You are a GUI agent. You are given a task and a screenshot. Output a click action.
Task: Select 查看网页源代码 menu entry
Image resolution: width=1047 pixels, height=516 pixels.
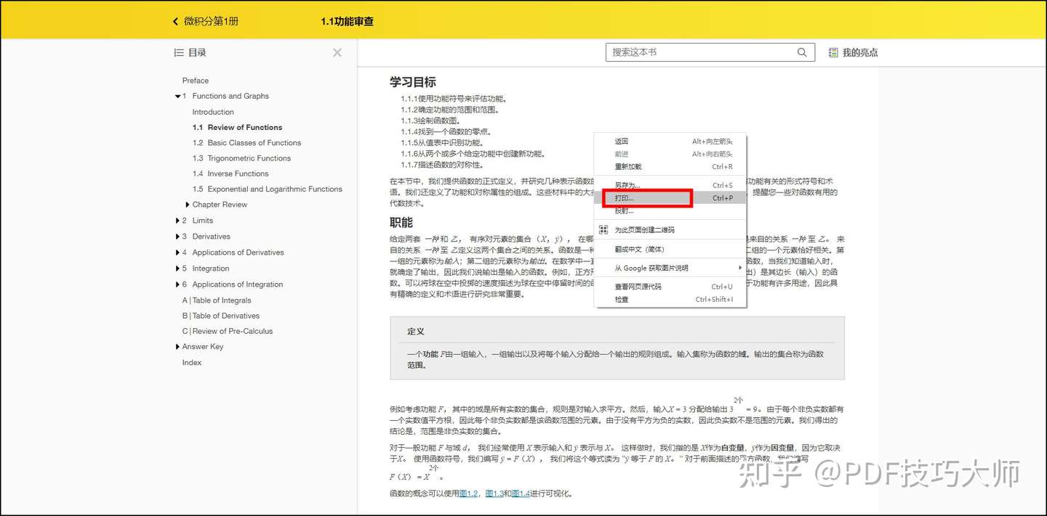670,287
